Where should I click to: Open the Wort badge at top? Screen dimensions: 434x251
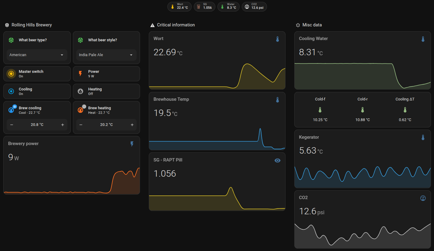(x=179, y=7)
